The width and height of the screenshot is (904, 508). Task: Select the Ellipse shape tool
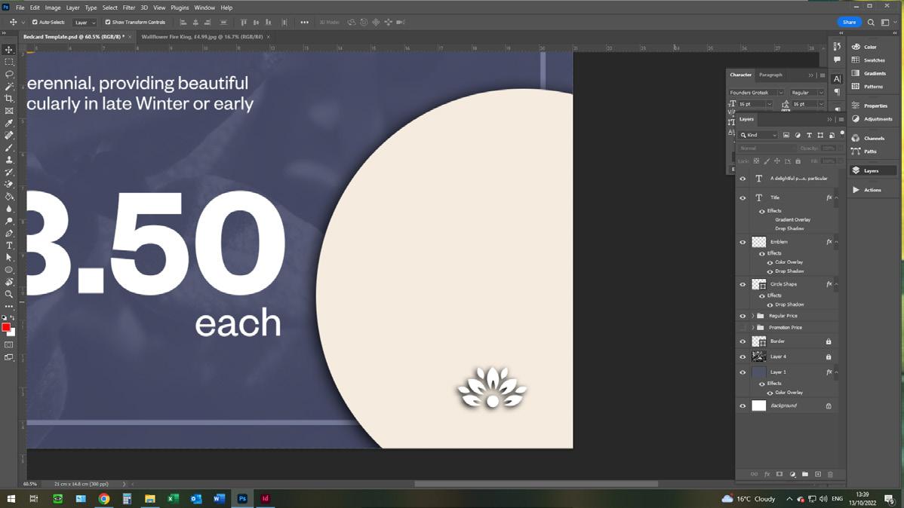click(x=8, y=270)
